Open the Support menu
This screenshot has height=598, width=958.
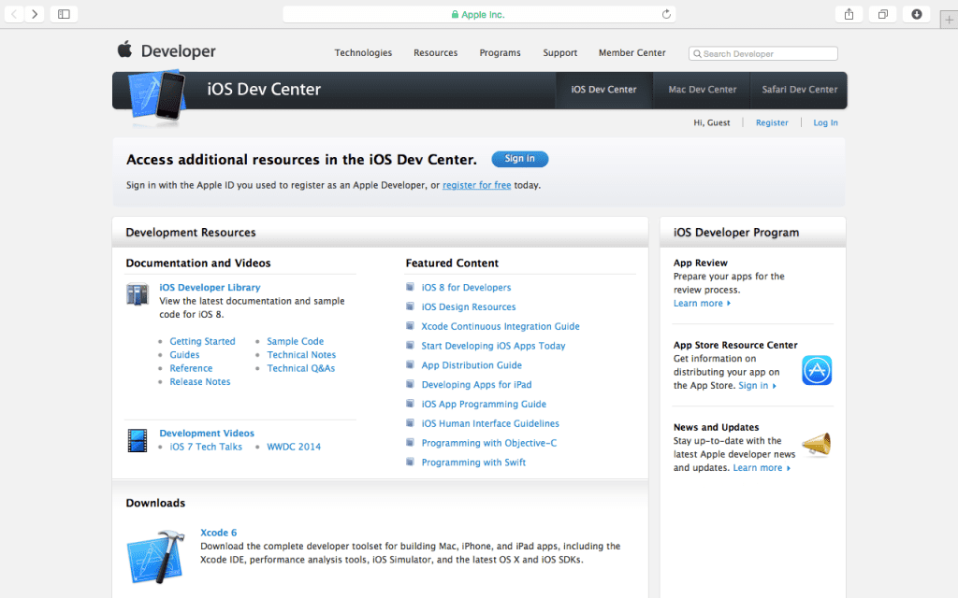coord(560,53)
